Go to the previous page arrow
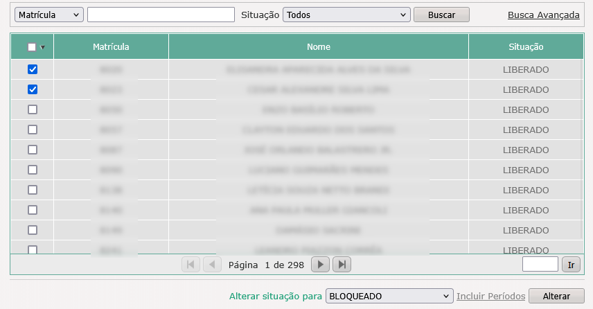This screenshot has height=309, width=593. tap(212, 265)
